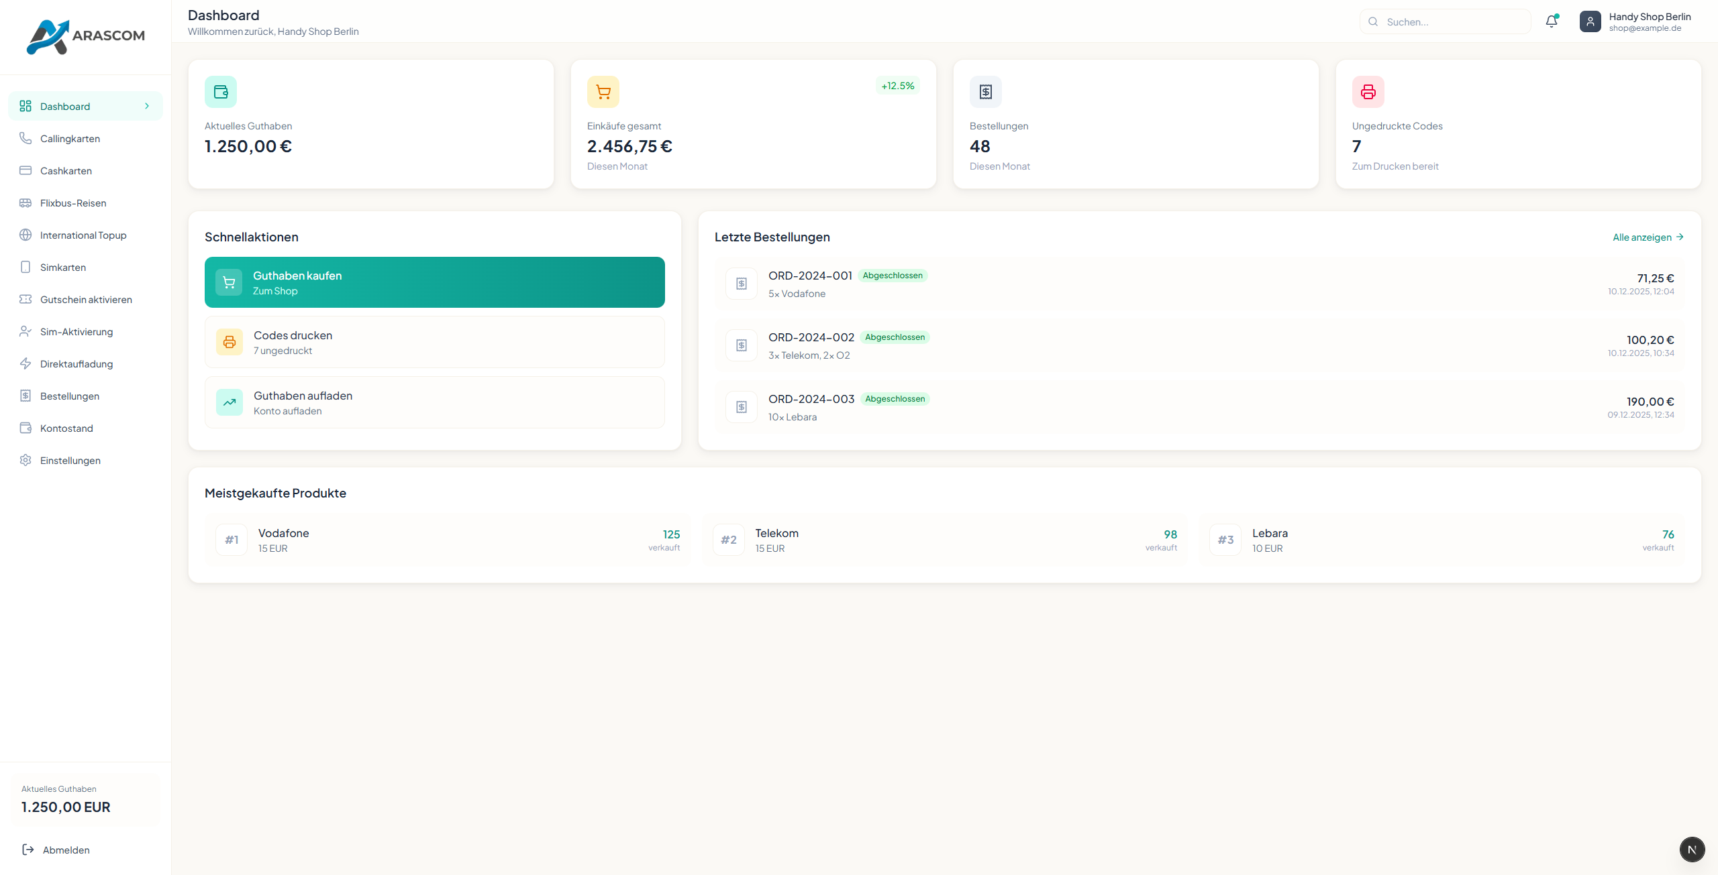The image size is (1718, 875).
Task: Open the ARASCOM logo
Action: (x=85, y=36)
